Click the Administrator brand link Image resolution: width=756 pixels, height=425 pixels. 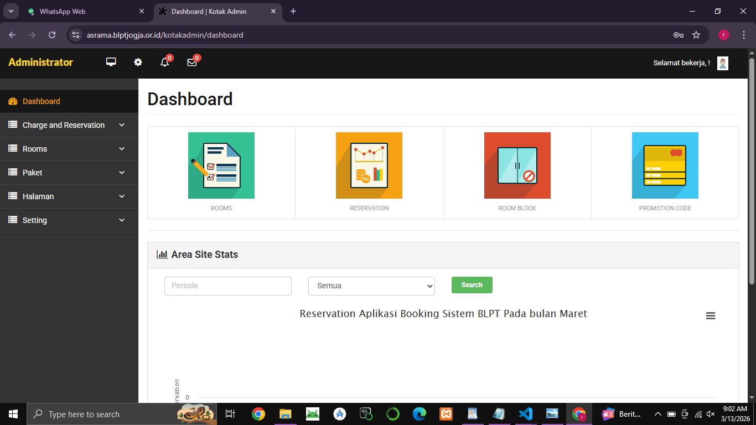(x=40, y=63)
